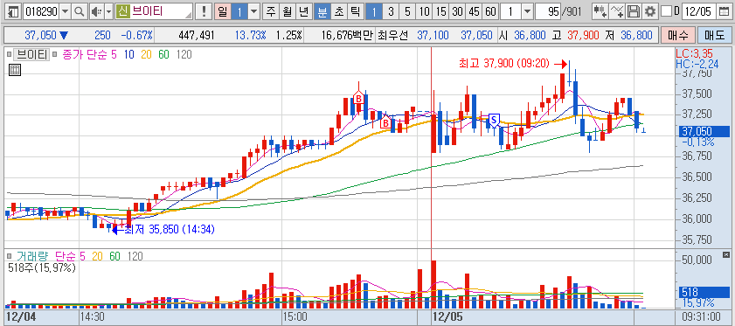Click the add indicator line icon
The width and height of the screenshot is (735, 326).
618,11
